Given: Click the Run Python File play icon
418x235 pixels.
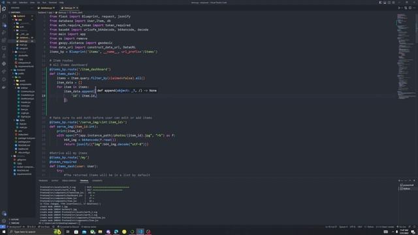Looking at the screenshot, I should pyautogui.click(x=399, y=8).
